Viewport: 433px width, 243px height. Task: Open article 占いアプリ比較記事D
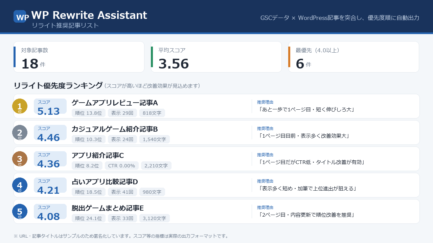point(105,182)
